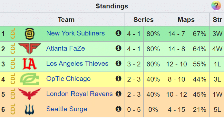Viewport: 224px width, 118px height.
Task: Click the Atlanta FaZe team logo
Action: click(x=30, y=49)
